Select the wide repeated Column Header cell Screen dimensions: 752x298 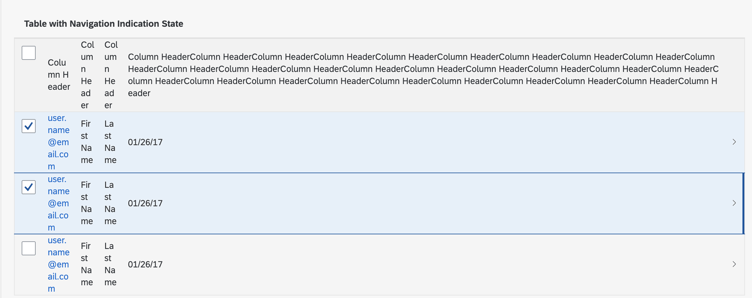423,75
